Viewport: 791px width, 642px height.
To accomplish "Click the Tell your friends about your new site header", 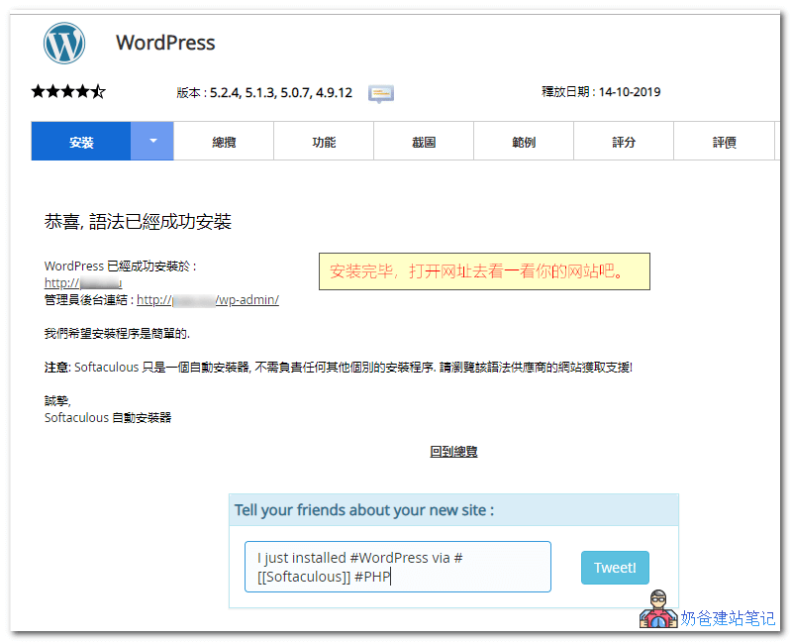I will pos(364,510).
